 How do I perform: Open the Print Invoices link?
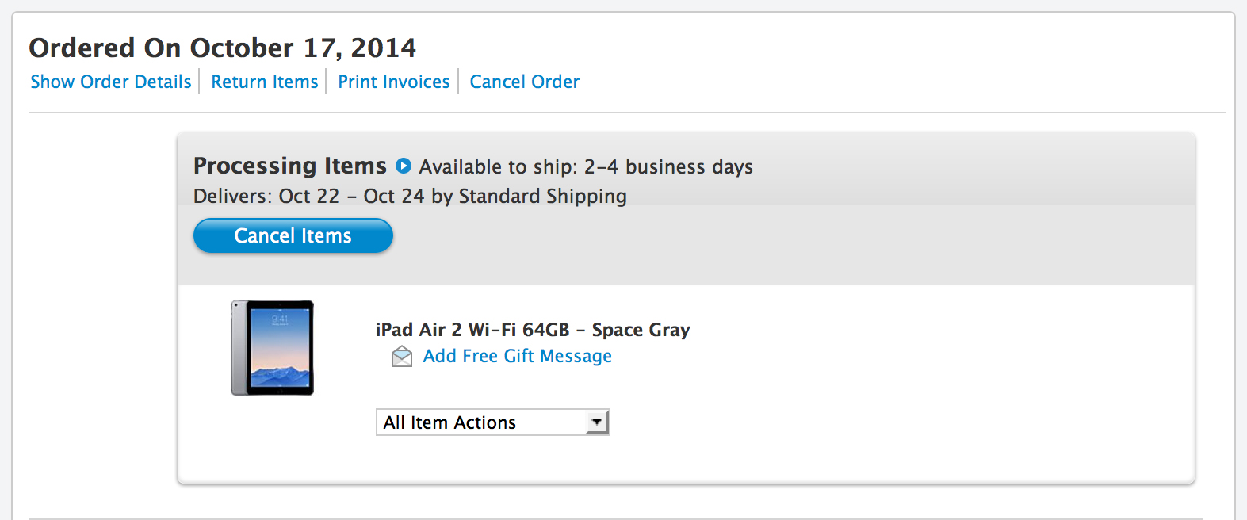pyautogui.click(x=394, y=82)
